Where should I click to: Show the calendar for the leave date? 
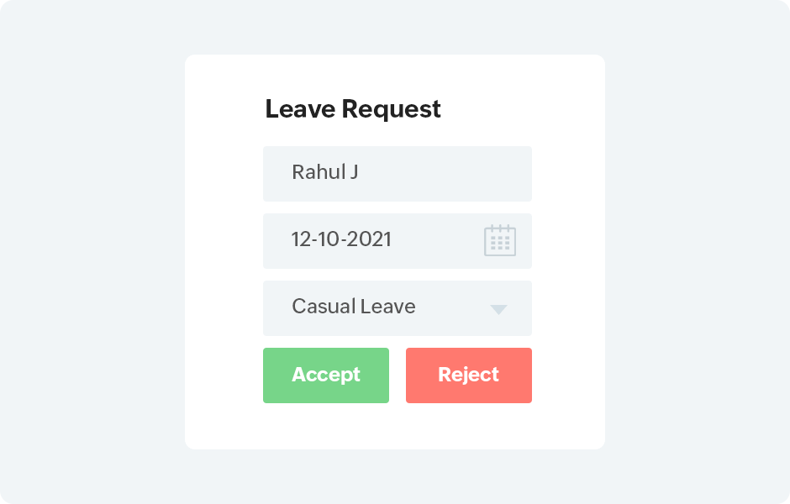pyautogui.click(x=500, y=240)
